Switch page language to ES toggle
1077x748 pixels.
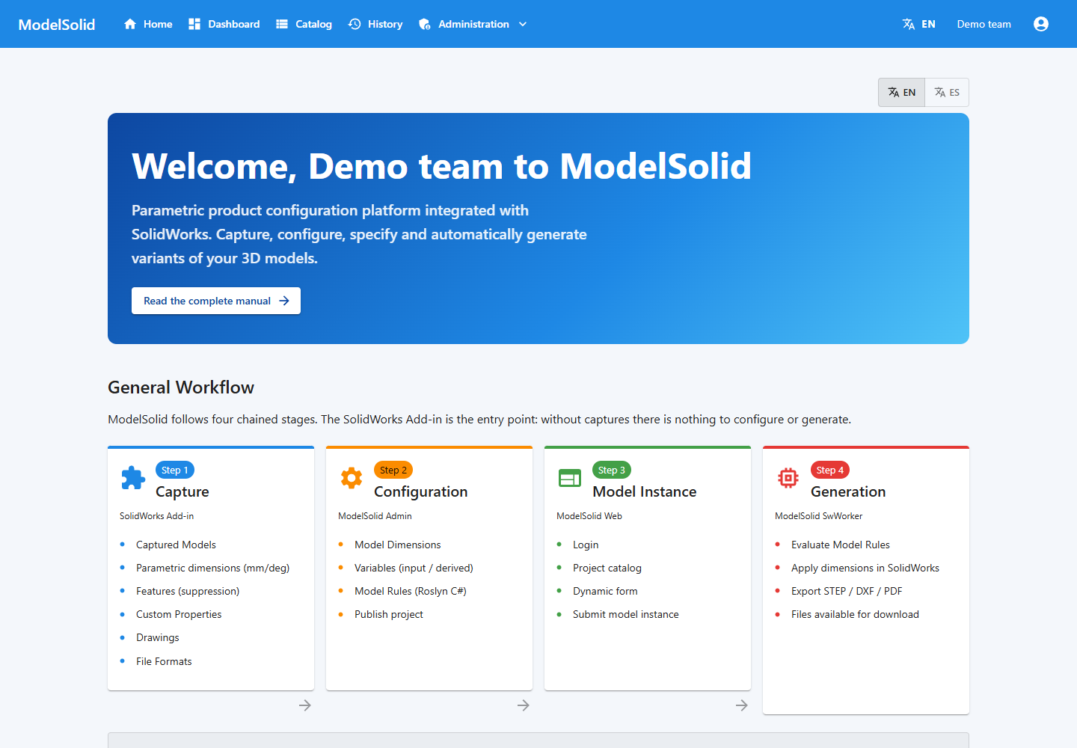pyautogui.click(x=947, y=93)
